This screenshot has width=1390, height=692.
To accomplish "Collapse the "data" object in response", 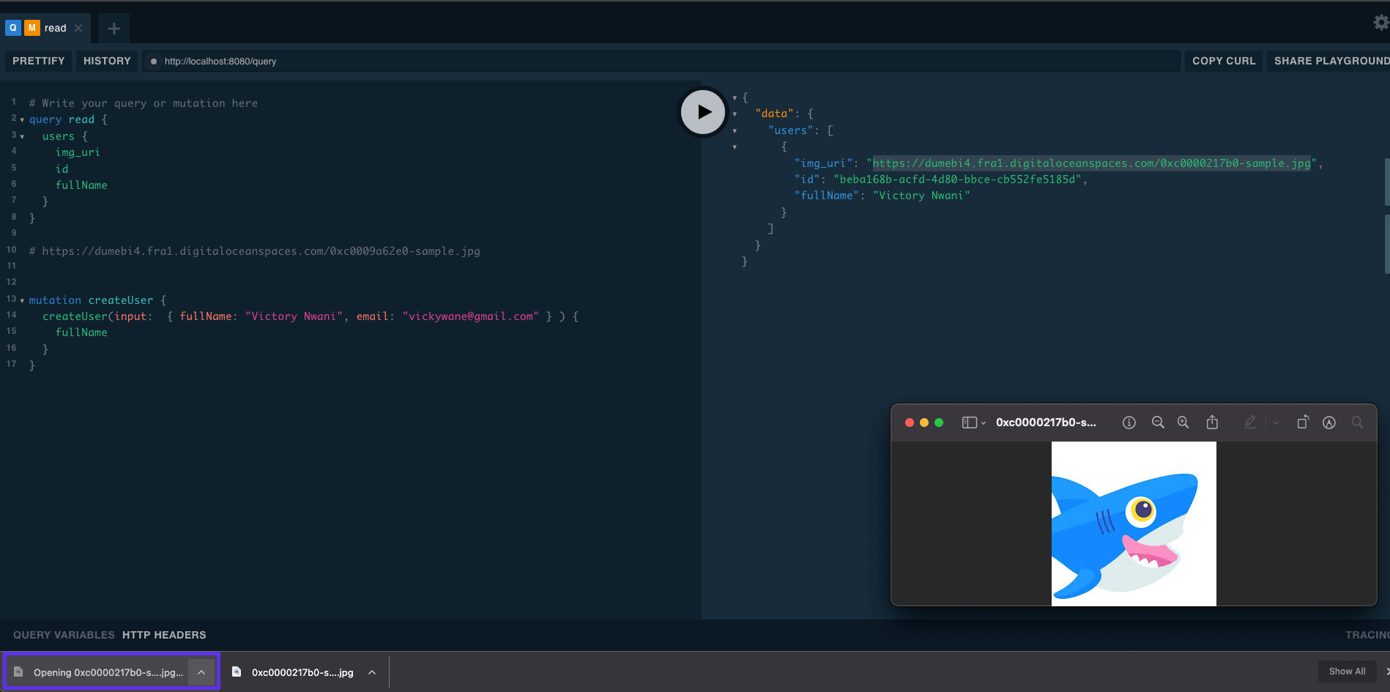I will point(735,114).
